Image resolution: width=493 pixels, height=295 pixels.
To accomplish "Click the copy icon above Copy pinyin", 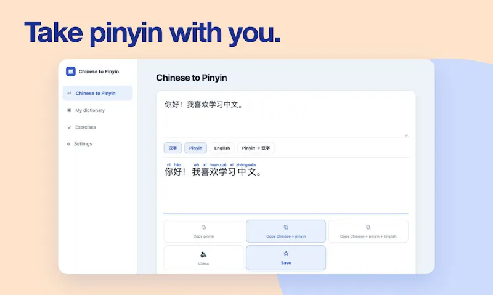I will (203, 227).
